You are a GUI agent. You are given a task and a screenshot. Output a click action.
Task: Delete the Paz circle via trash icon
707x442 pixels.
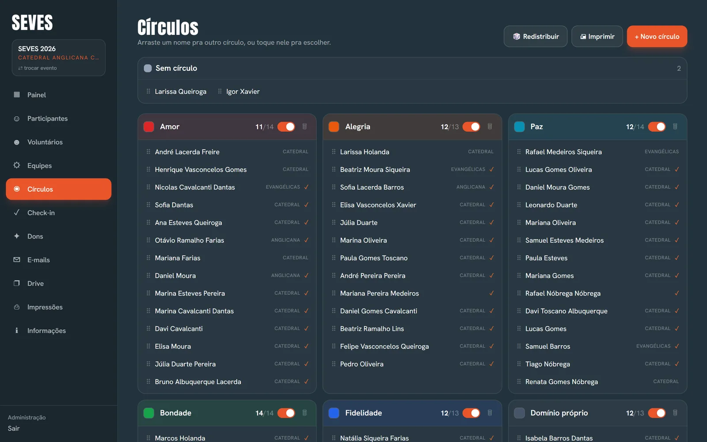[x=675, y=126]
